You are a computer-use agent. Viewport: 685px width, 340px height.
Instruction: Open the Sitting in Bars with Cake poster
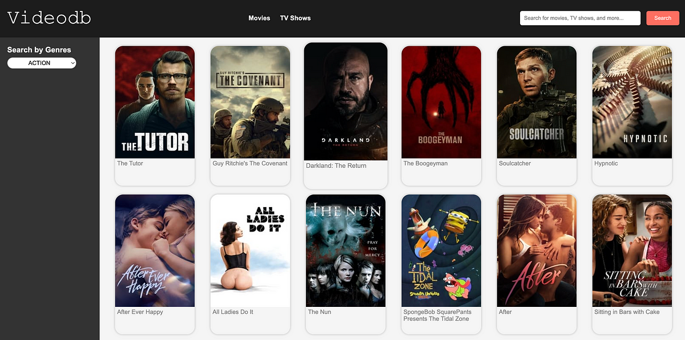[x=632, y=251]
